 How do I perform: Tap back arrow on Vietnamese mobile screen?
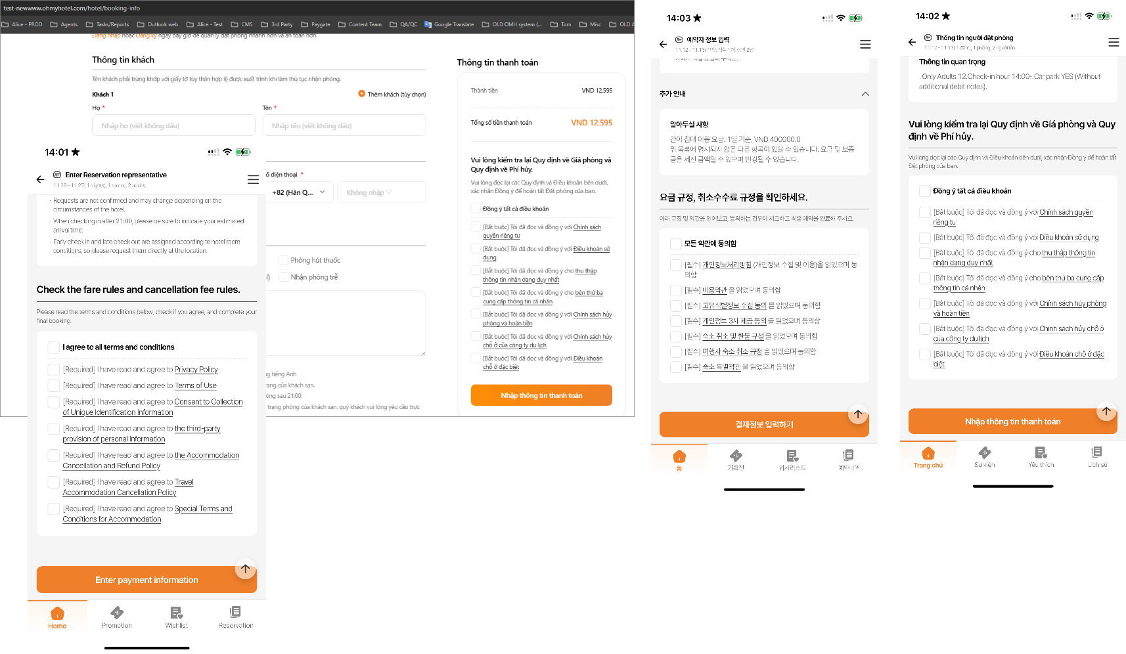coord(912,42)
